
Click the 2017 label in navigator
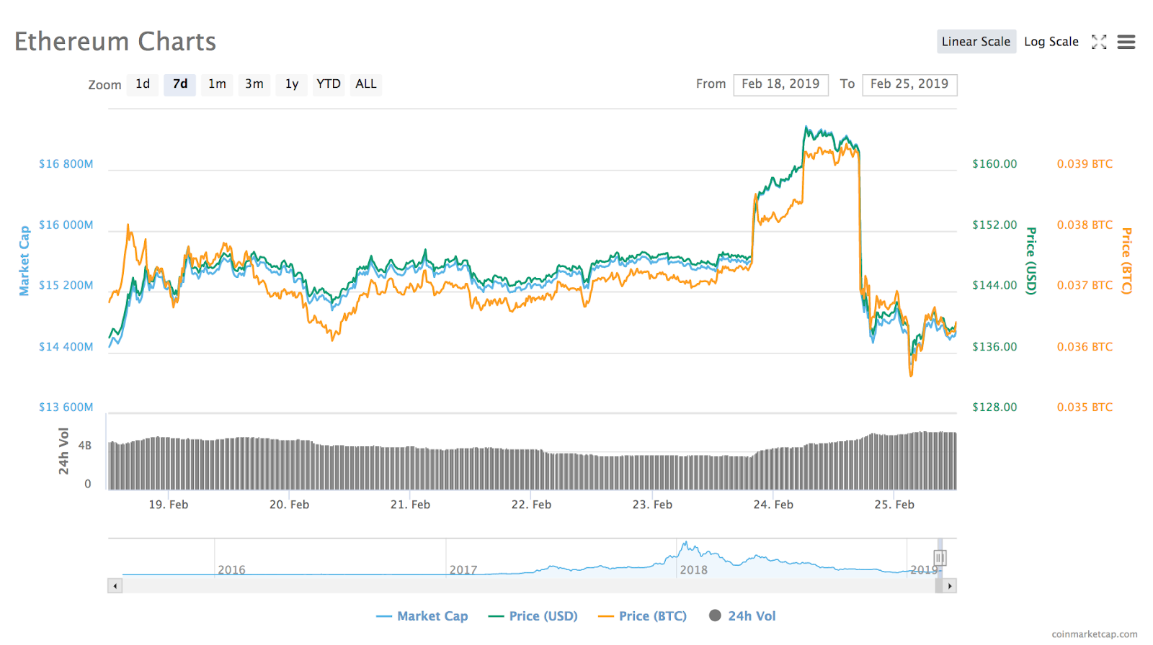pyautogui.click(x=463, y=570)
